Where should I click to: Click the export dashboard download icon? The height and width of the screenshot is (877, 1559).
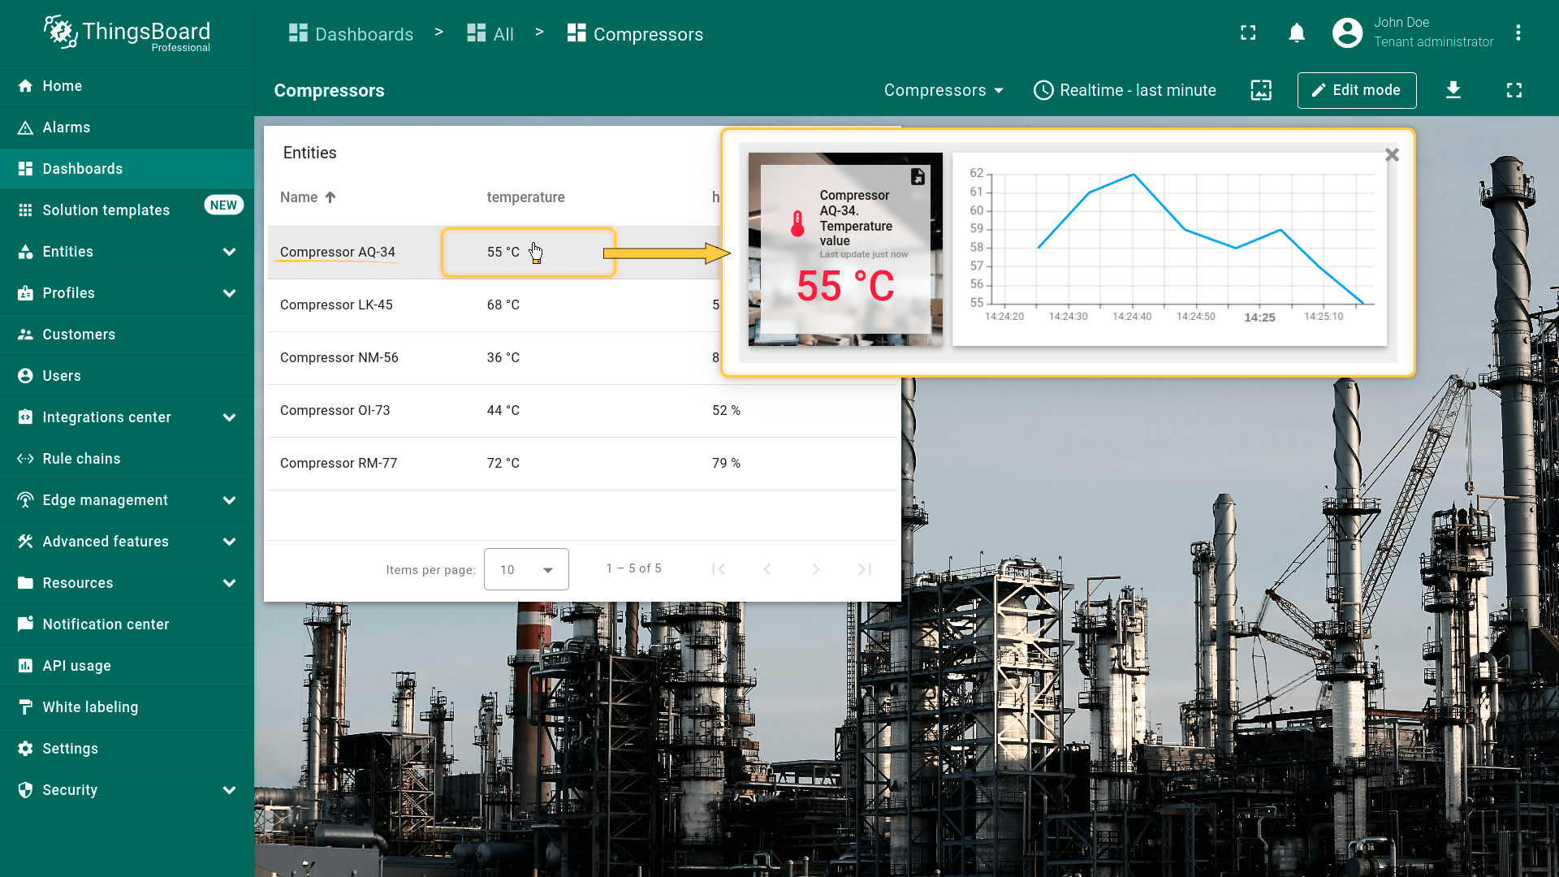(1453, 90)
